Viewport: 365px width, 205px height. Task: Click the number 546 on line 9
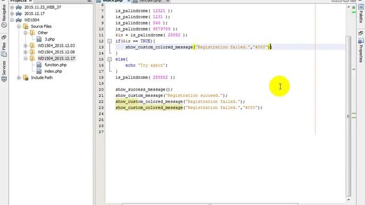point(156,23)
